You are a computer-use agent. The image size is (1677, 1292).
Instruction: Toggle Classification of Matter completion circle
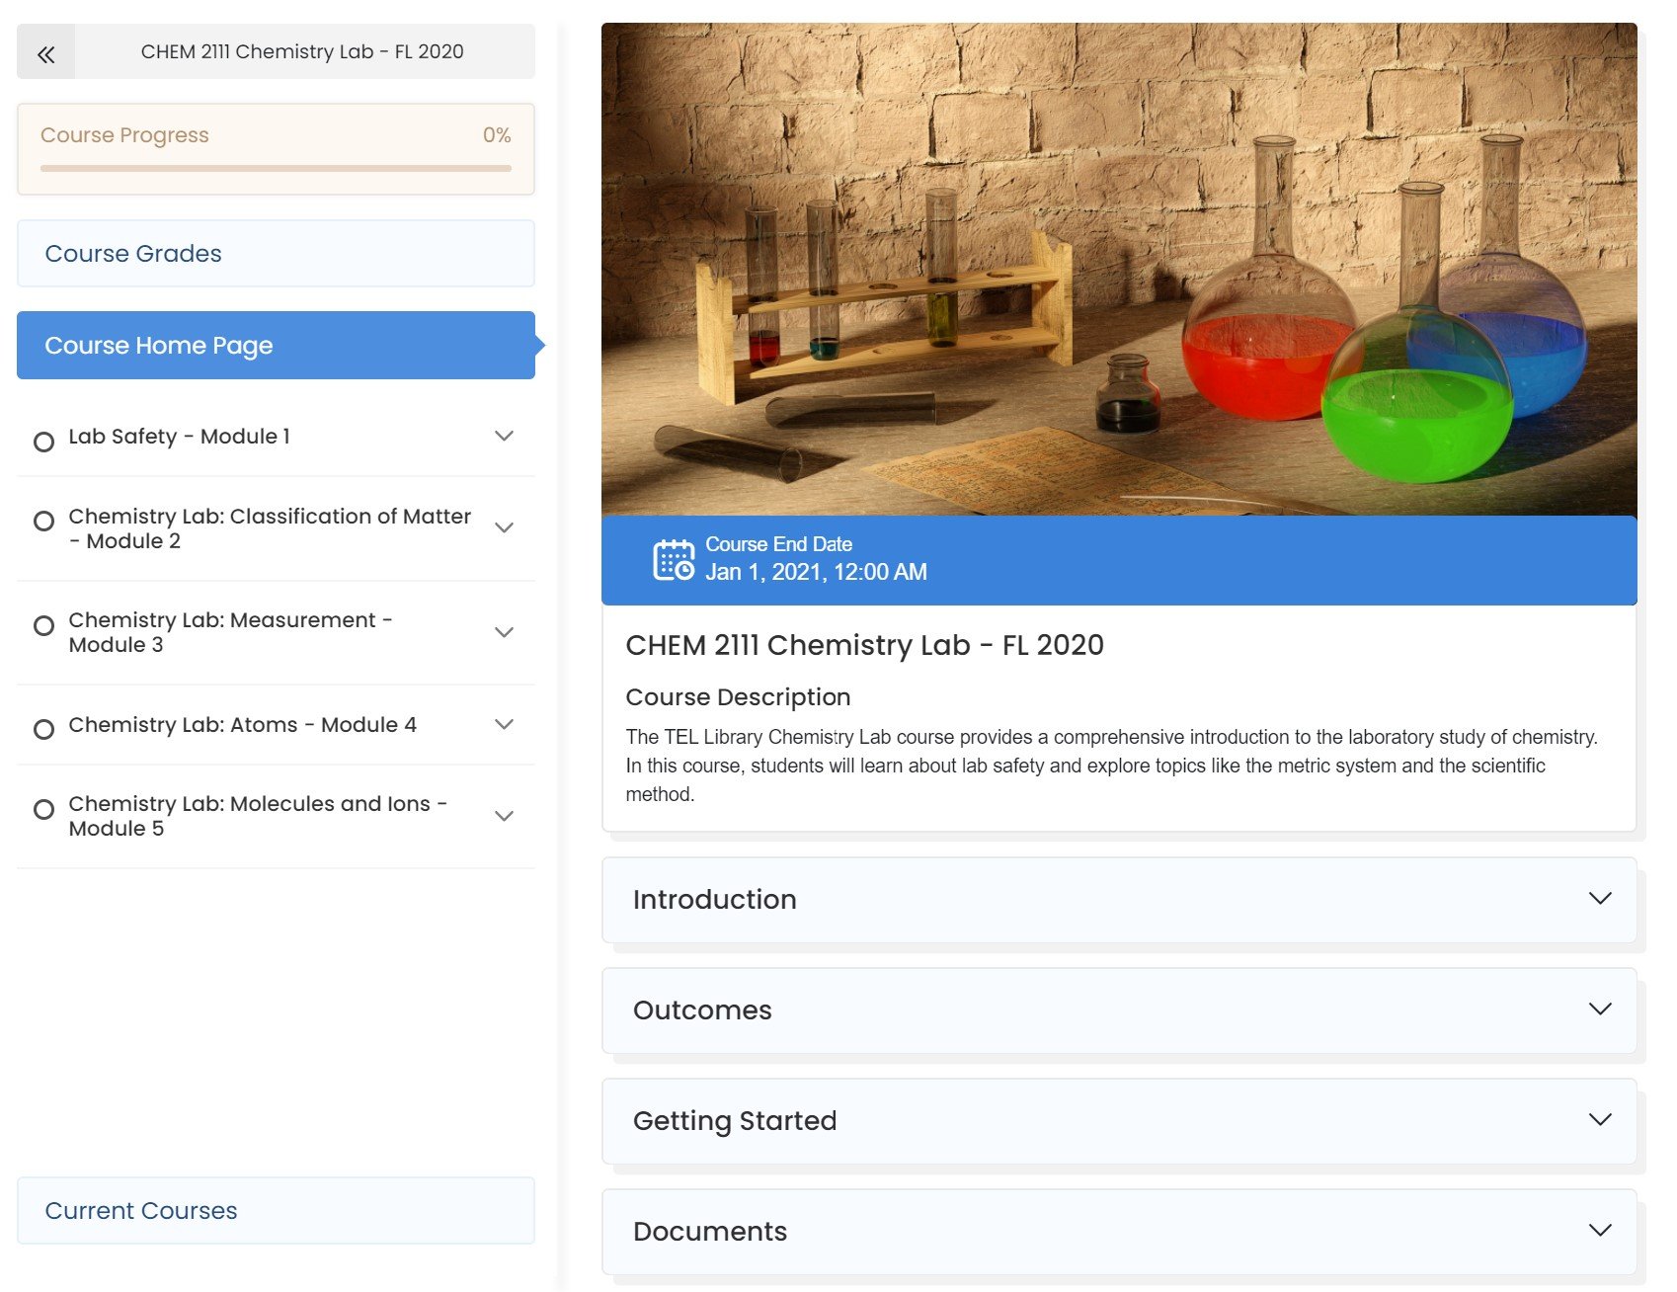pyautogui.click(x=43, y=521)
